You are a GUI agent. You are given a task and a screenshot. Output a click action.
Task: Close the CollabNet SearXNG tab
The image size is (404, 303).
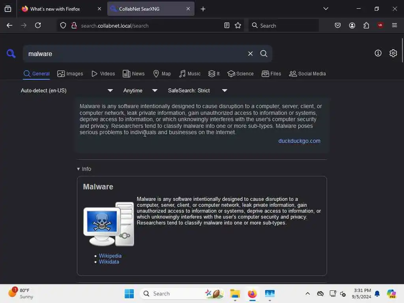pyautogui.click(x=188, y=9)
